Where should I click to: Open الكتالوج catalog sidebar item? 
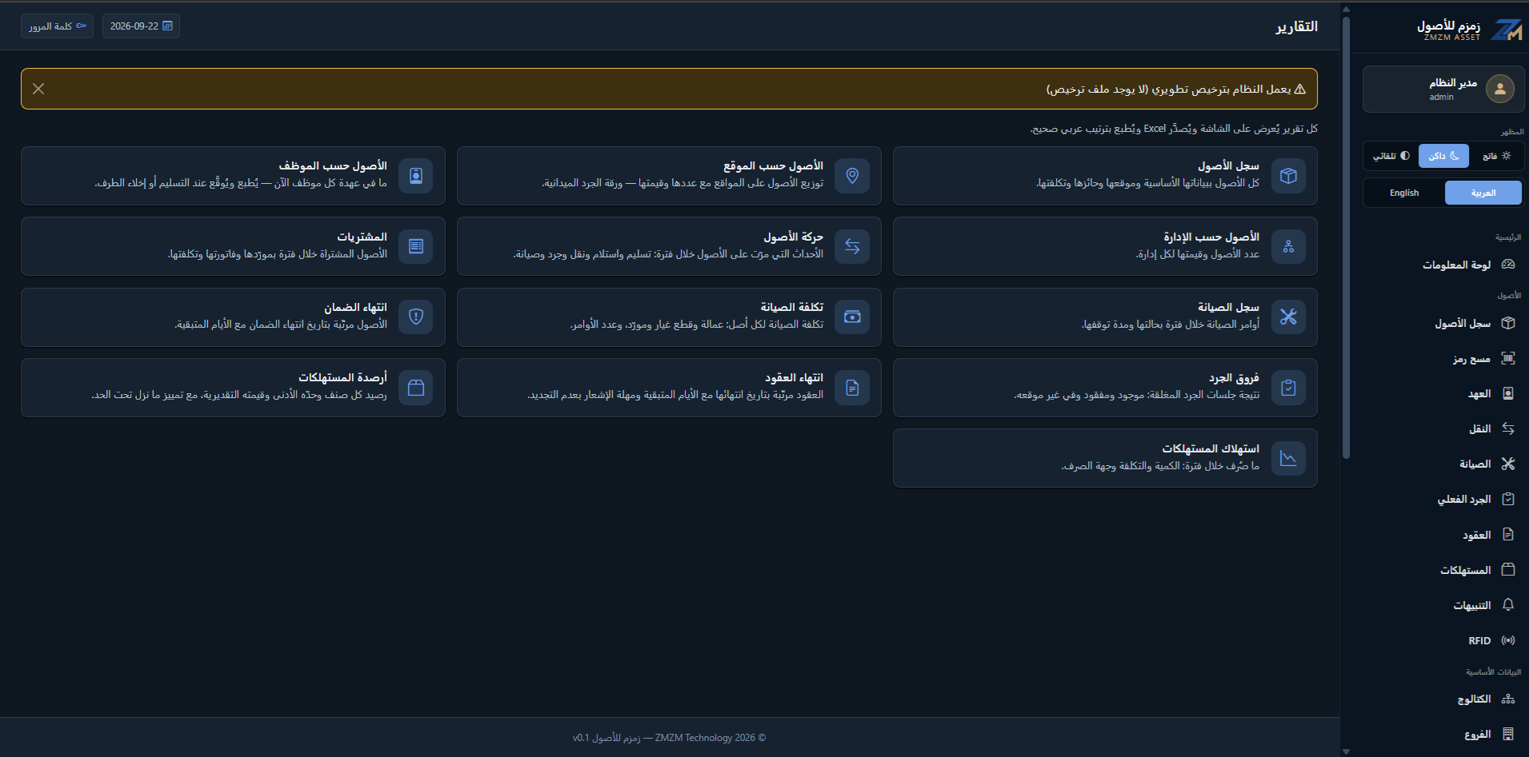point(1443,699)
